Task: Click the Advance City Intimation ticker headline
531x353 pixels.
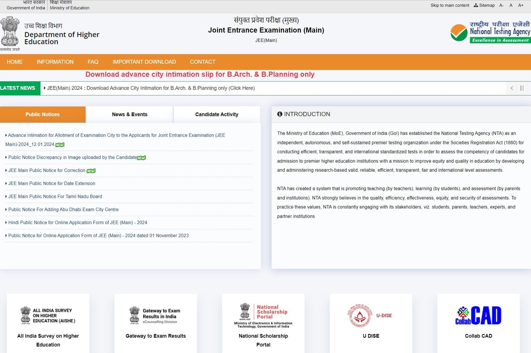Action: tap(150, 88)
